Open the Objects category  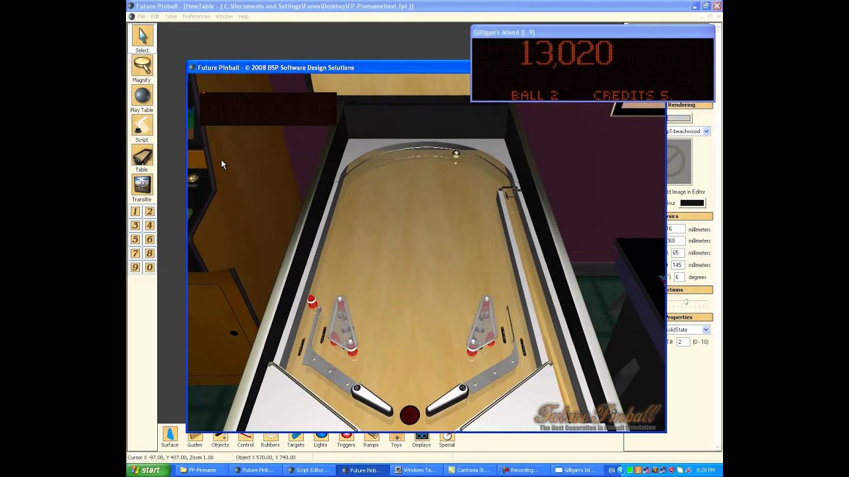(220, 439)
